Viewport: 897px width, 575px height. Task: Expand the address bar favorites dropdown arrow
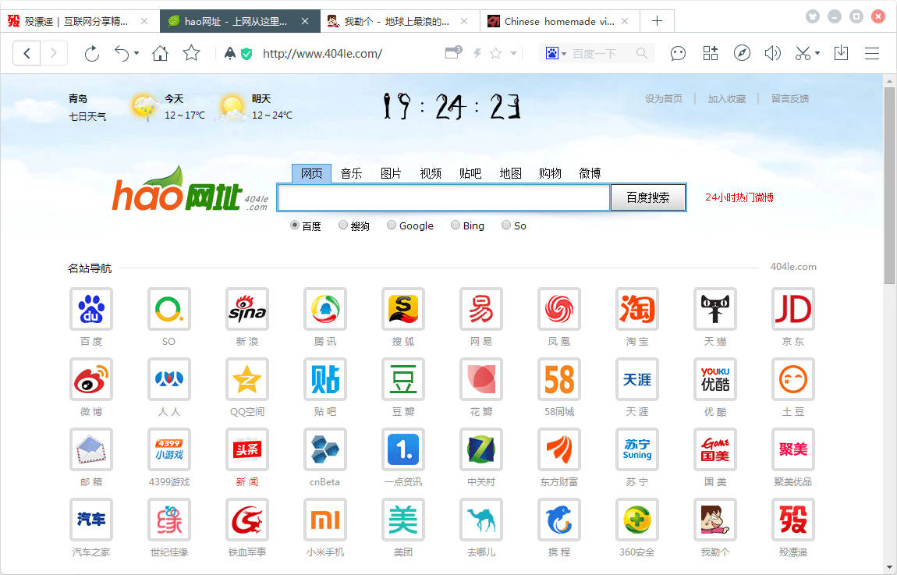click(x=514, y=53)
